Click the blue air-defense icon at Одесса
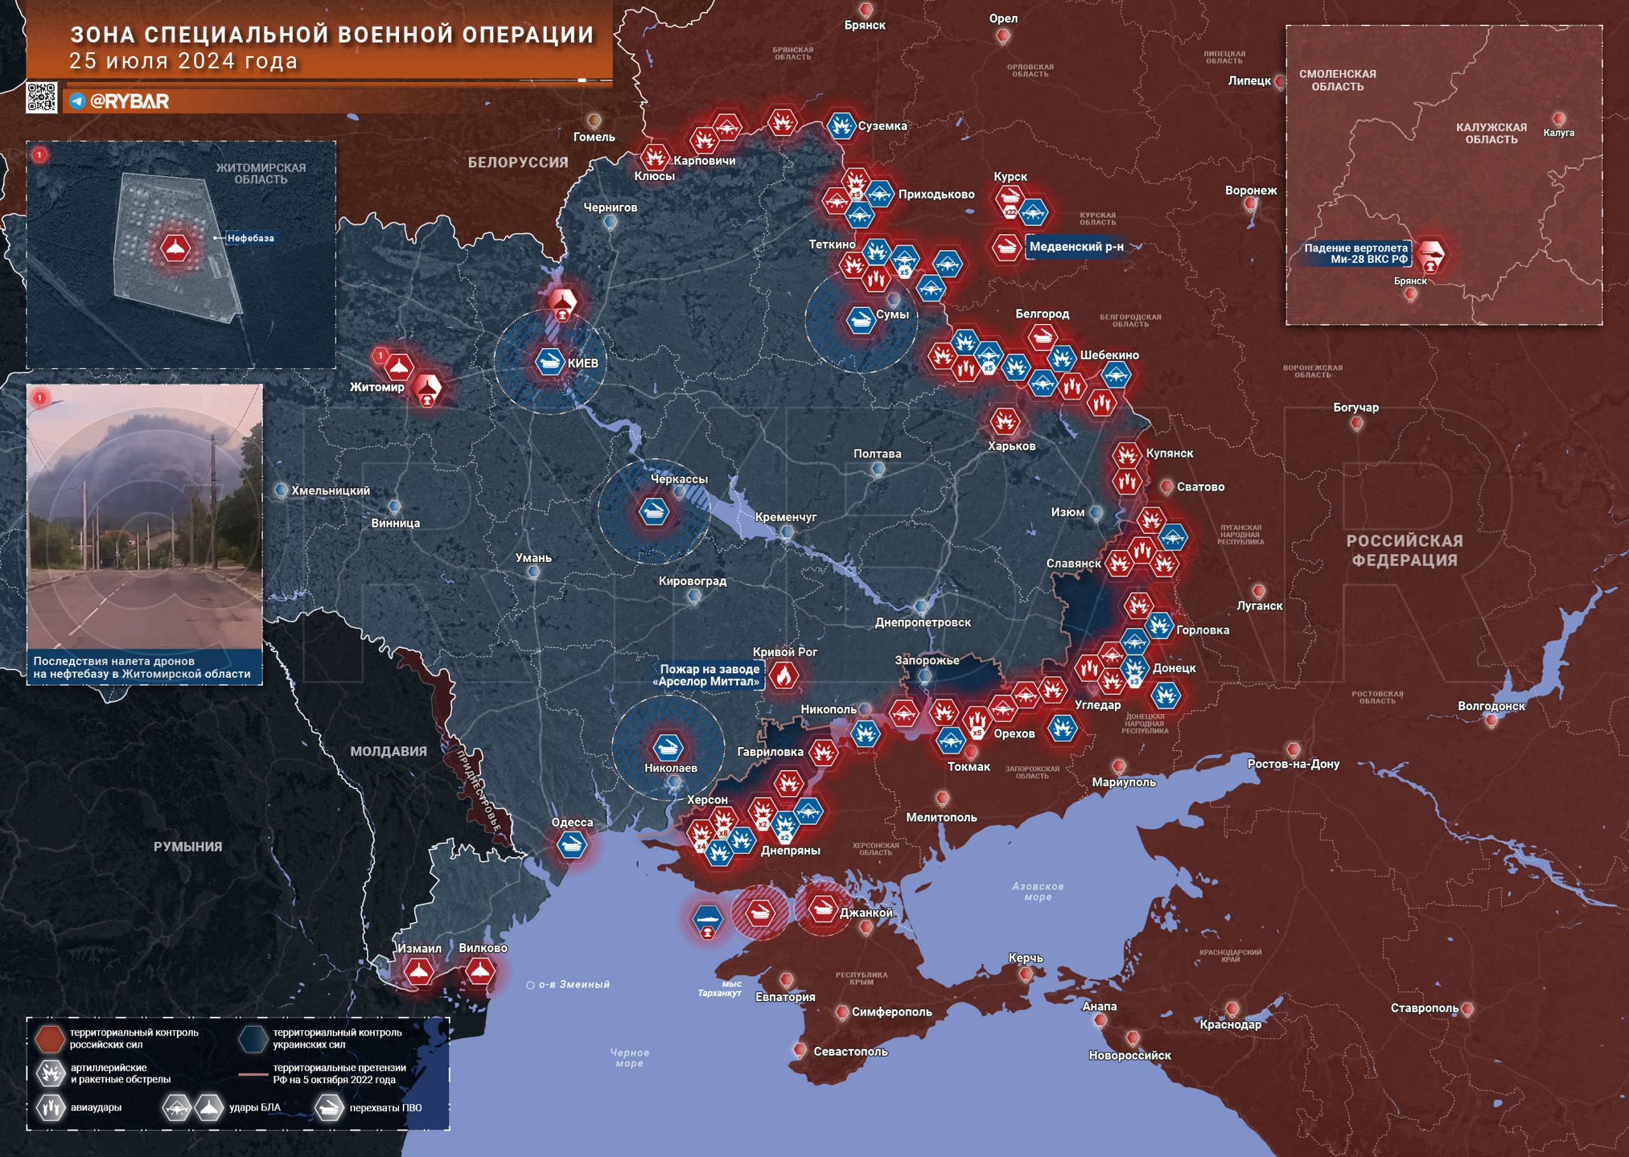Viewport: 1629px width, 1157px height. coord(571,846)
